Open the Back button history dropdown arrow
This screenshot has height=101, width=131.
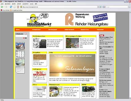[4, 7]
